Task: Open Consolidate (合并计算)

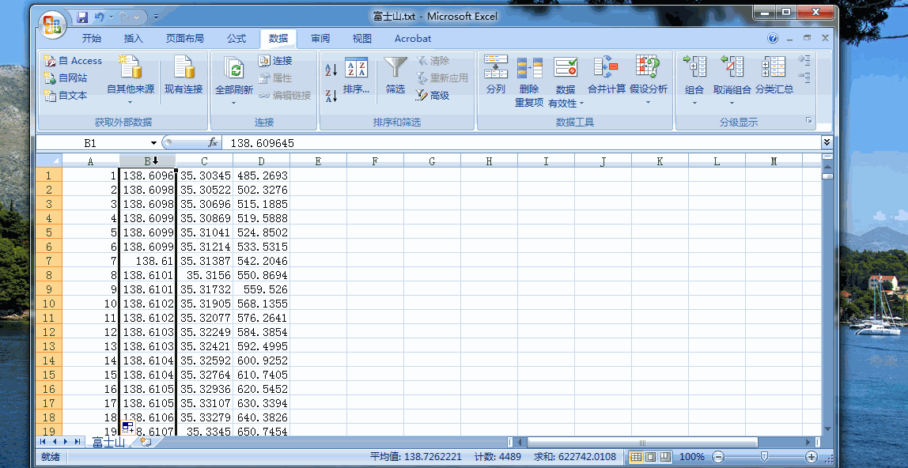Action: (607, 74)
